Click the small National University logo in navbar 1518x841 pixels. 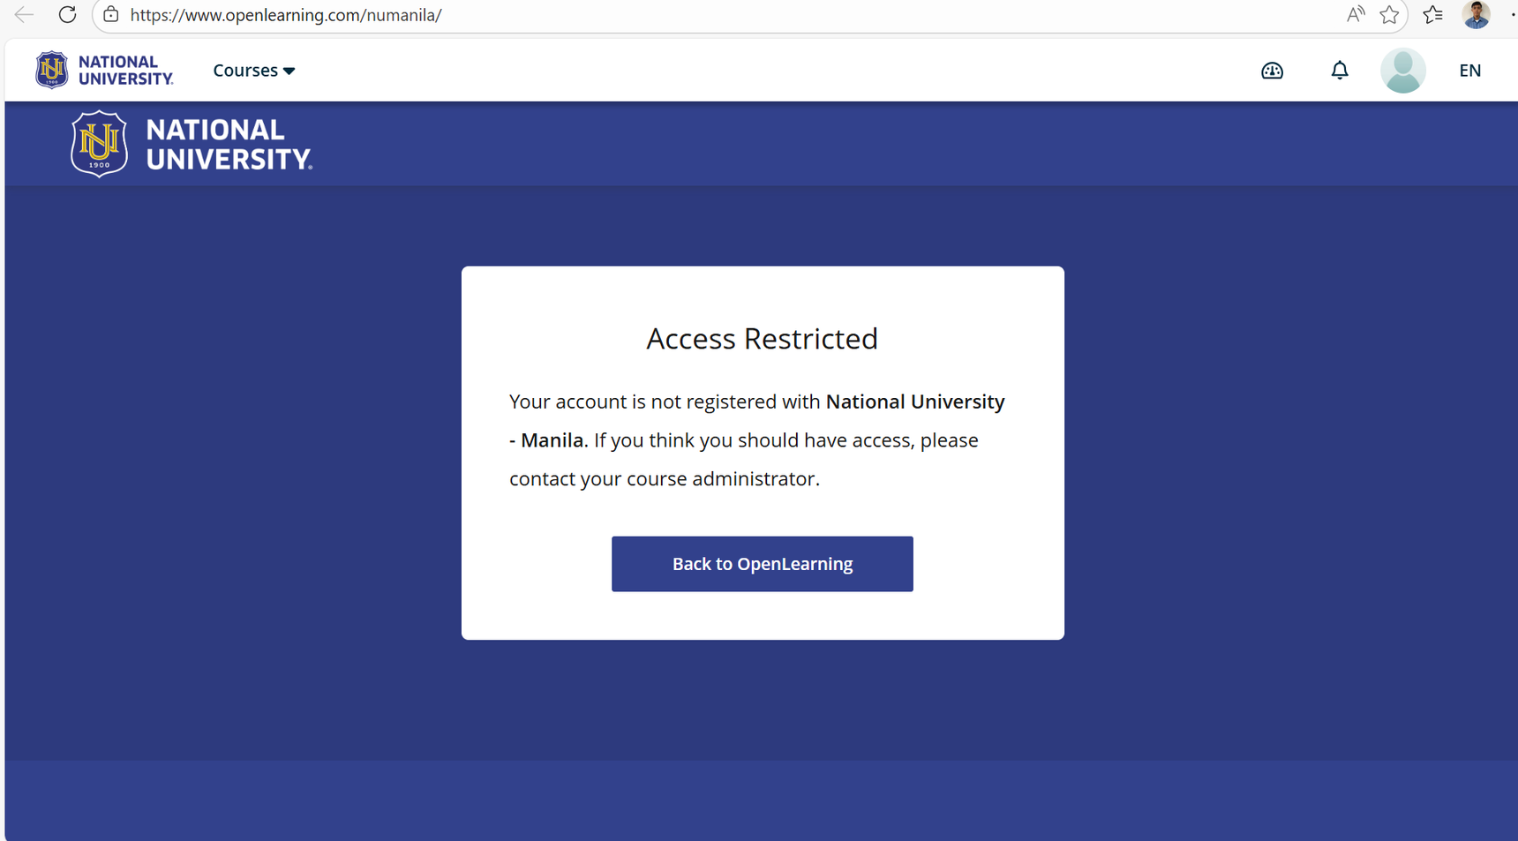point(104,71)
